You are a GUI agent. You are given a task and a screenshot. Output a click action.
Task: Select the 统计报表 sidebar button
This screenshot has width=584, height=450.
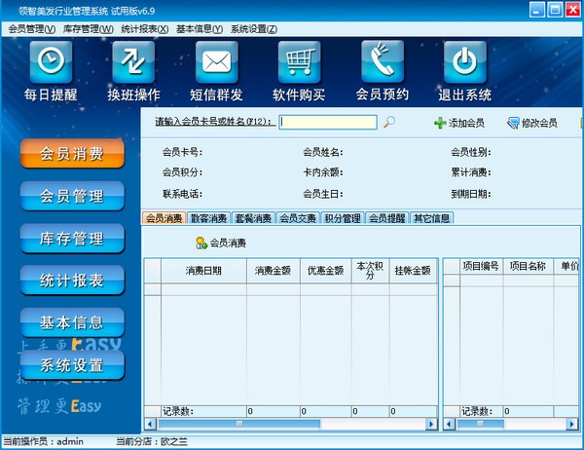pos(72,281)
